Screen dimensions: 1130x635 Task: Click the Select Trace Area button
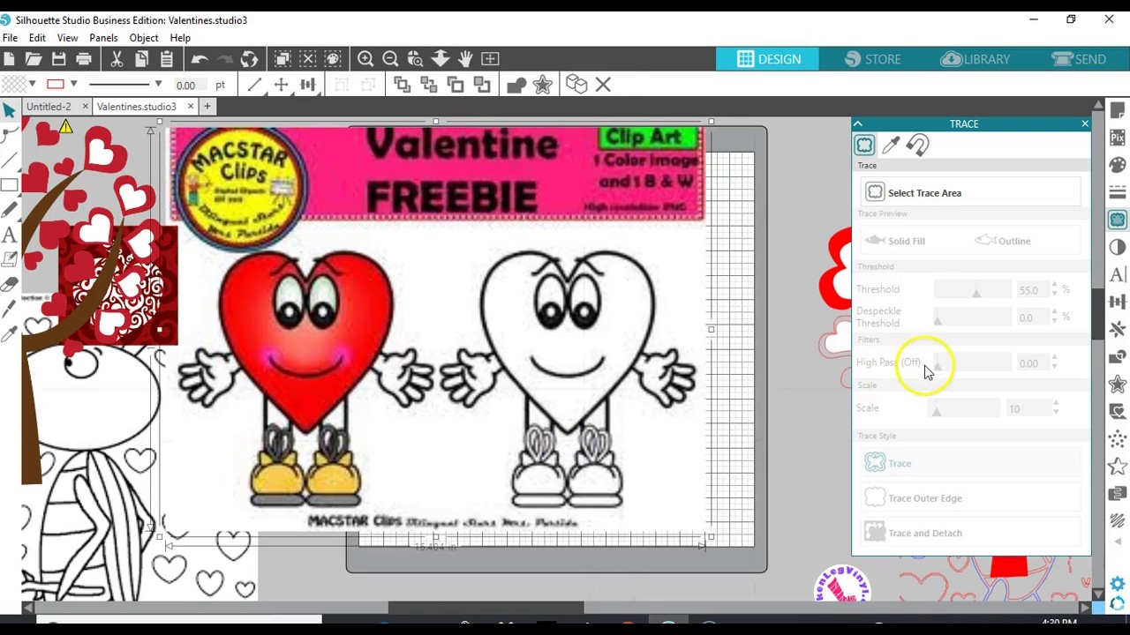point(970,192)
